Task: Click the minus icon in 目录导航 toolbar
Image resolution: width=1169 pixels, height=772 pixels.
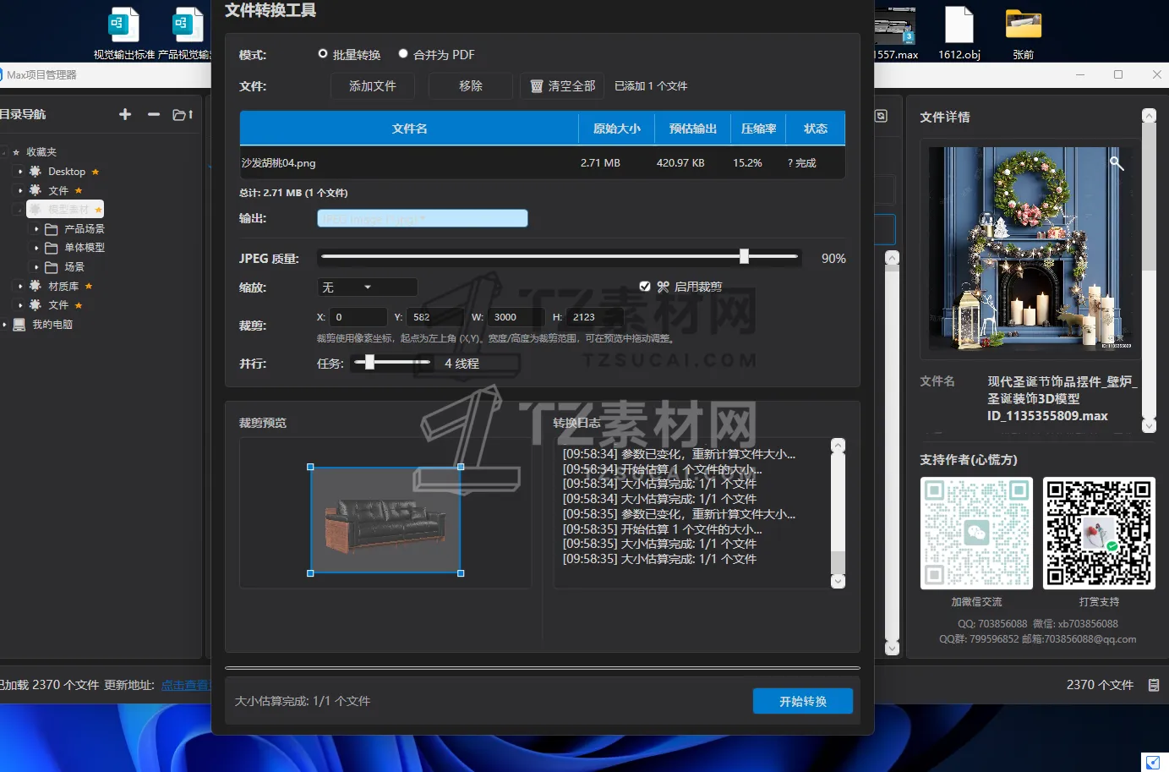Action: [x=153, y=114]
